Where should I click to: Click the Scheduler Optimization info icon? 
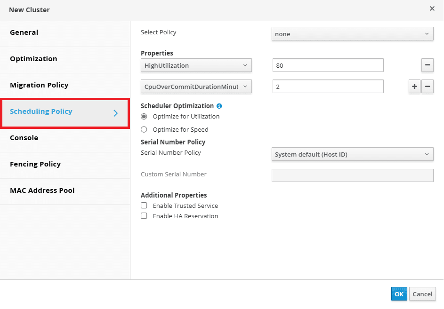click(x=219, y=106)
